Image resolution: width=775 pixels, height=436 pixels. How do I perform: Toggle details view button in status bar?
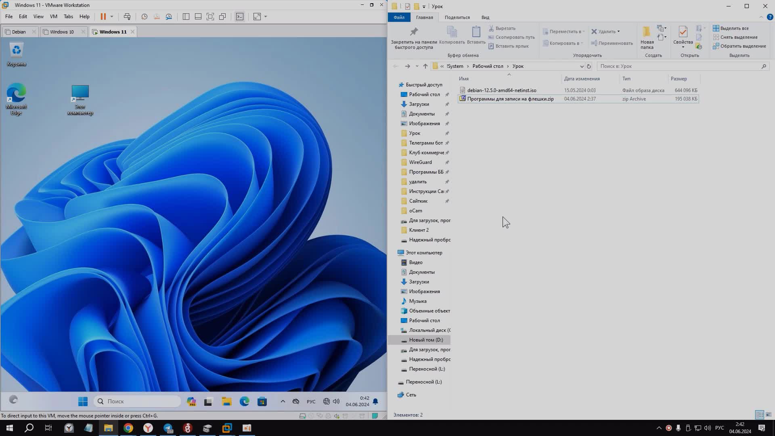click(x=759, y=415)
